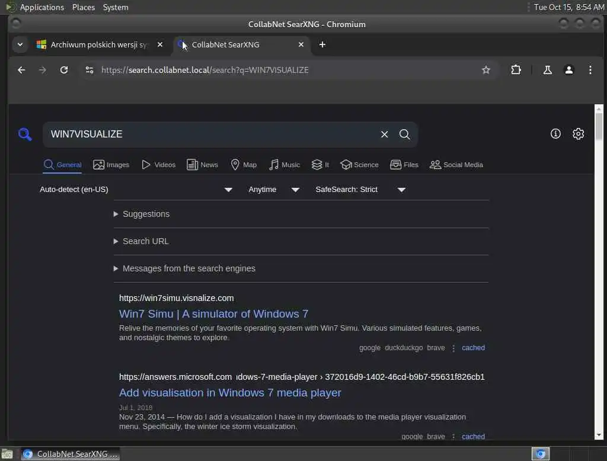The width and height of the screenshot is (607, 461).
Task: Select the Social Media search category
Action: [456, 165]
